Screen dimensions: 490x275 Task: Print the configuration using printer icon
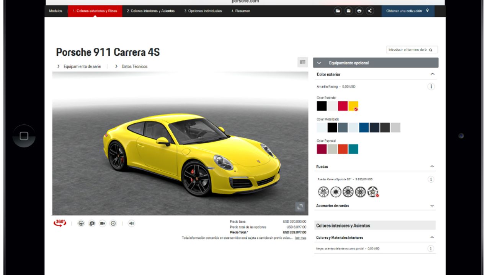pyautogui.click(x=359, y=11)
